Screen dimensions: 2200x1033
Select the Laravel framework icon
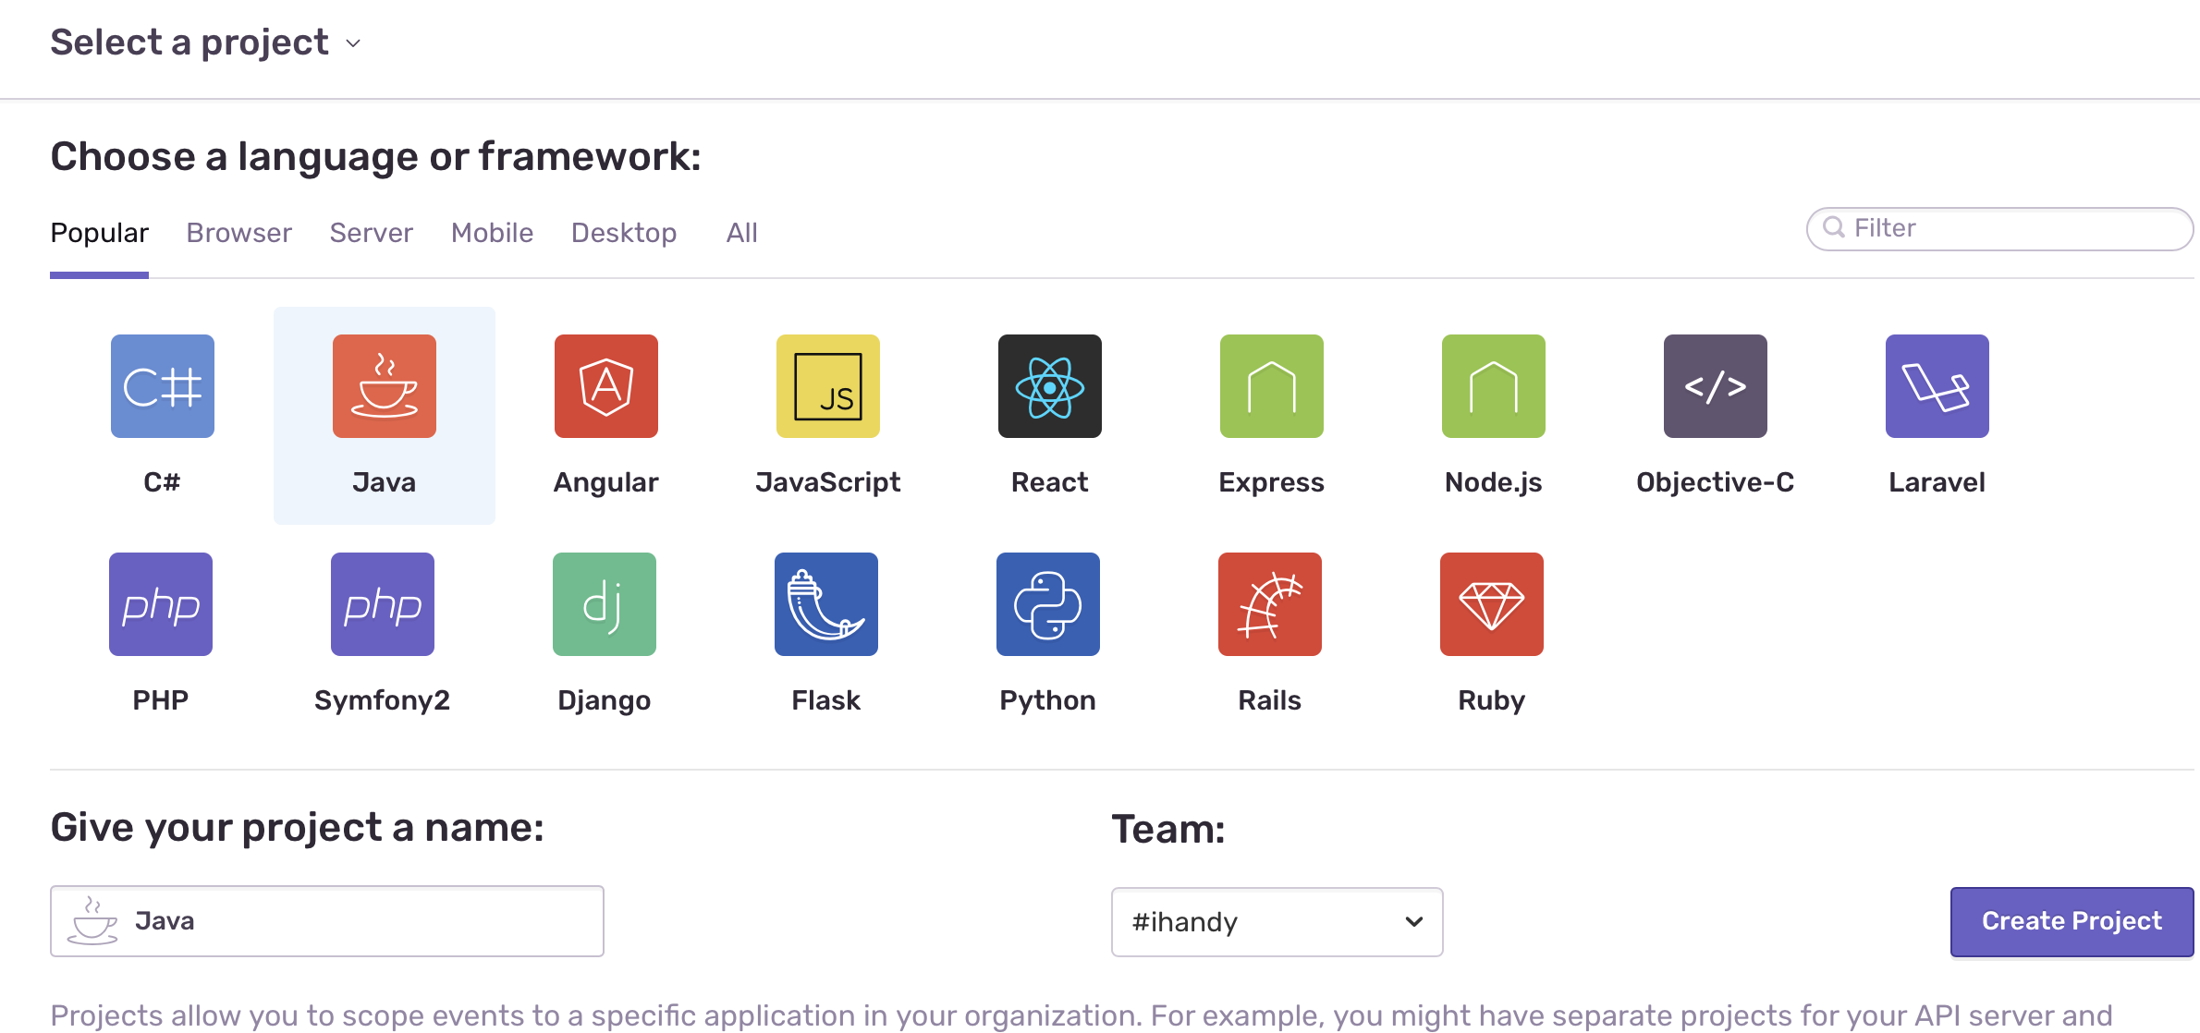click(x=1937, y=386)
